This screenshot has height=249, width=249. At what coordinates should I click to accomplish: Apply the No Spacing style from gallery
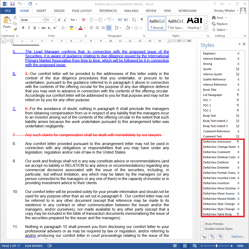(x=176, y=23)
